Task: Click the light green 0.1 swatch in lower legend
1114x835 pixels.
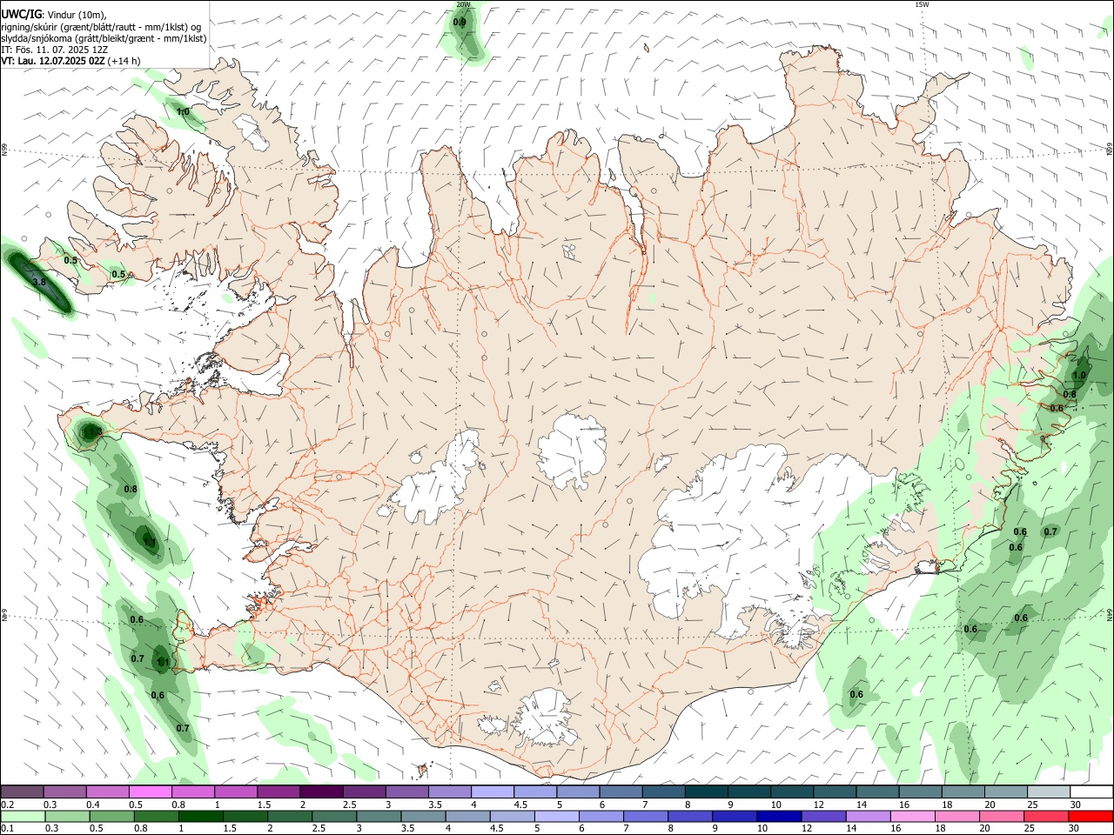Action: coord(22,817)
